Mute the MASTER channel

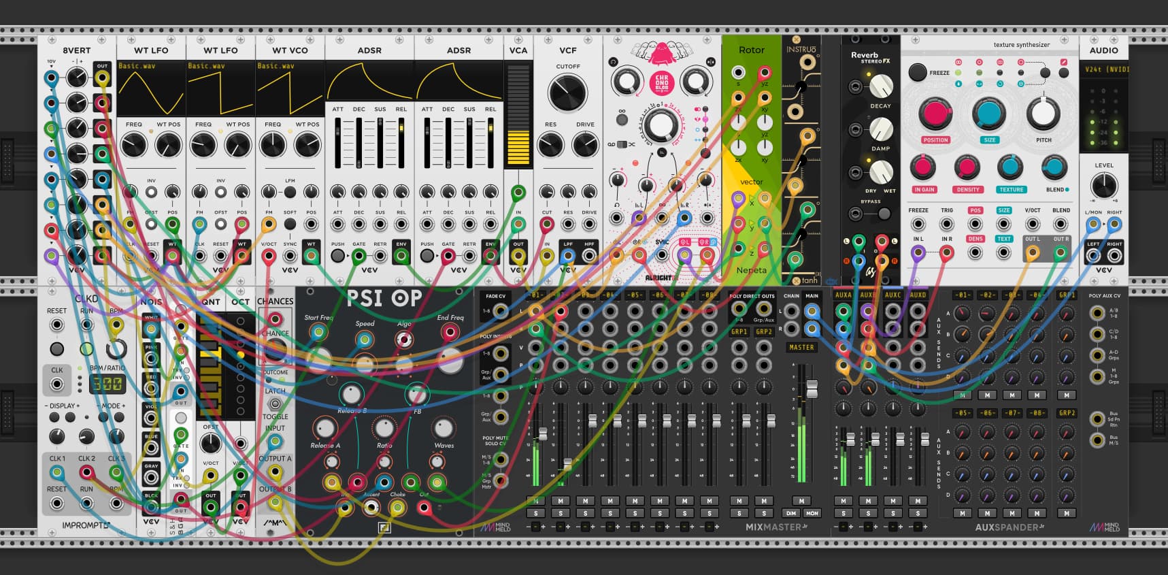[801, 501]
